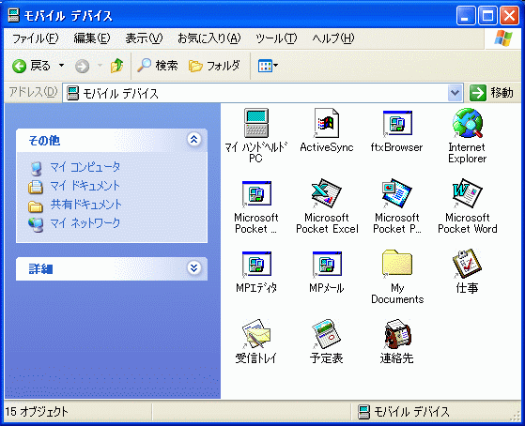Open the address bar dropdown arrow
Image resolution: width=525 pixels, height=426 pixels.
point(455,93)
